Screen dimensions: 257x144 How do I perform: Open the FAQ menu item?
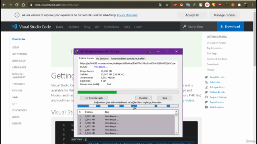click(x=127, y=27)
